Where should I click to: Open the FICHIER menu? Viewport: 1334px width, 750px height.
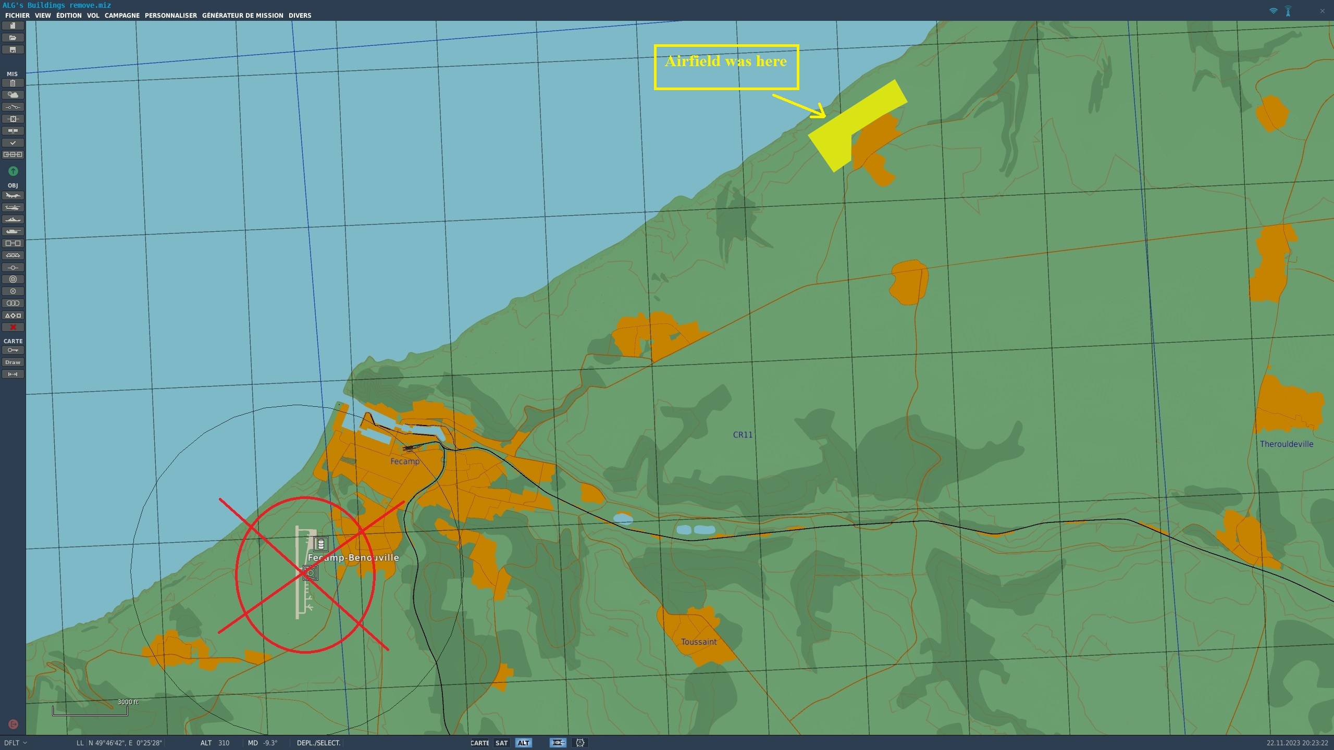point(17,16)
